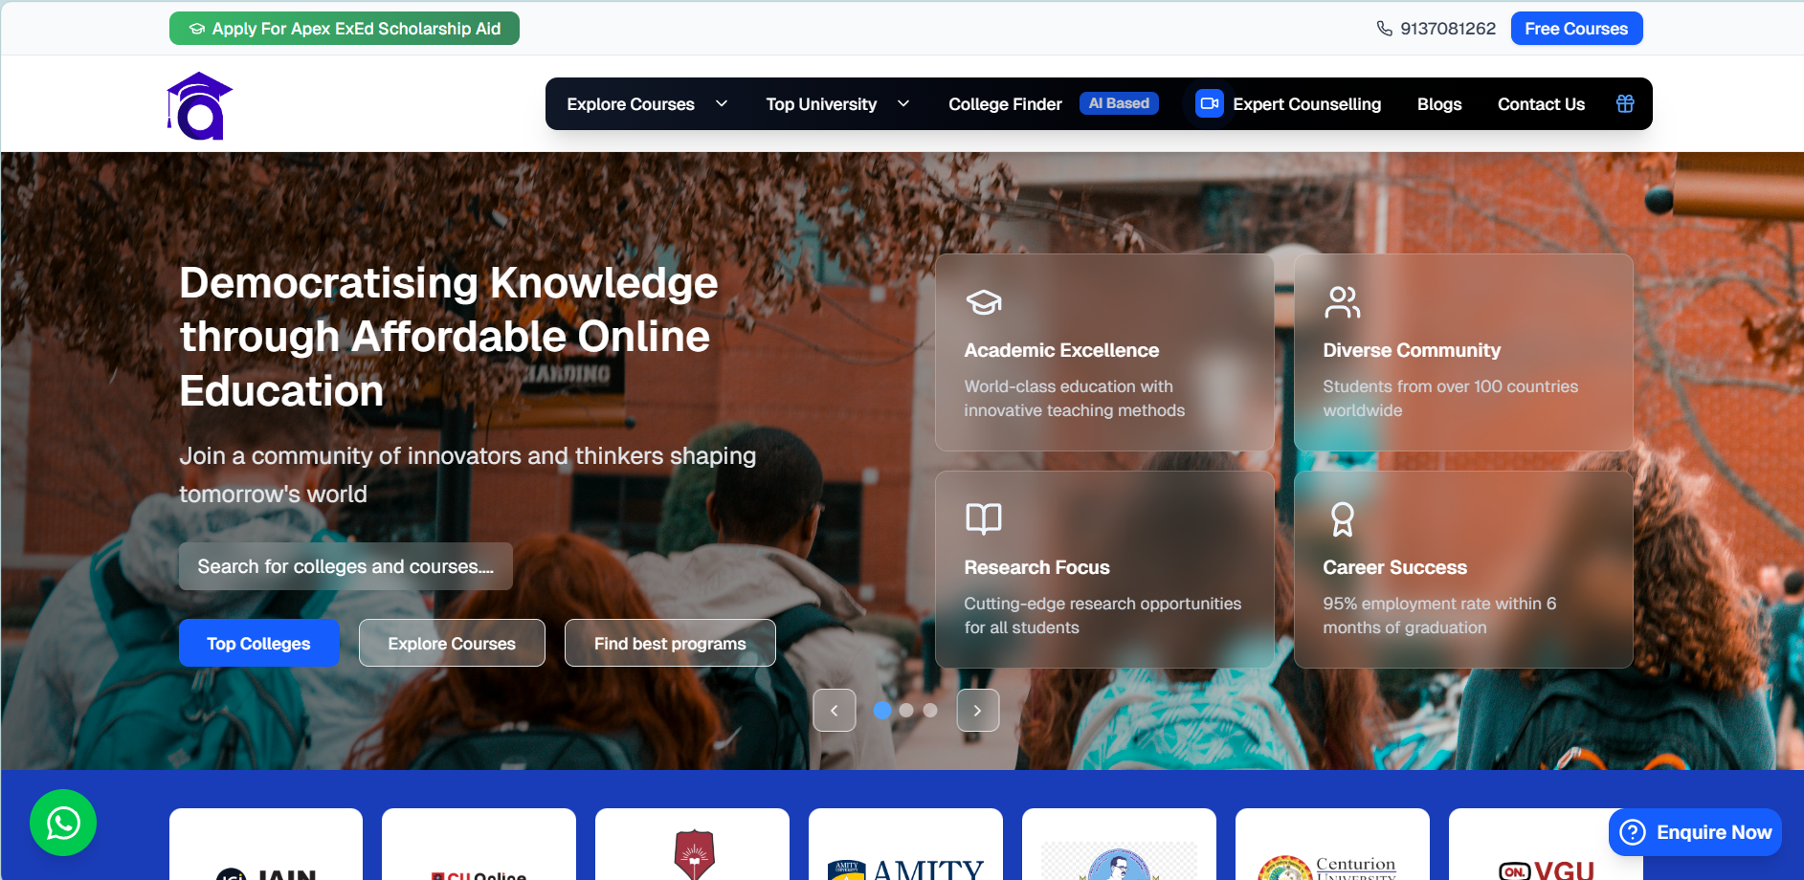Open the gift rewards icon in navbar

coord(1624,103)
